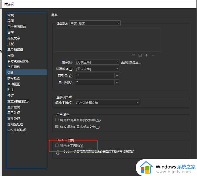Open 显示性能 settings
The width and height of the screenshot is (197, 176).
(x=26, y=107)
